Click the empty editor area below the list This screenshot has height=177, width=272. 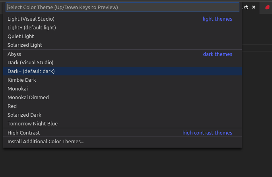135,163
